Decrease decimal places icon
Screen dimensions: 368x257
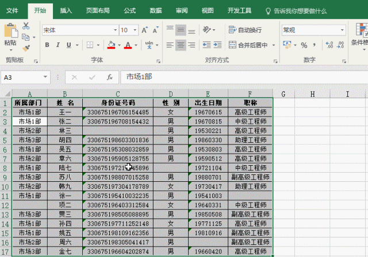340,45
